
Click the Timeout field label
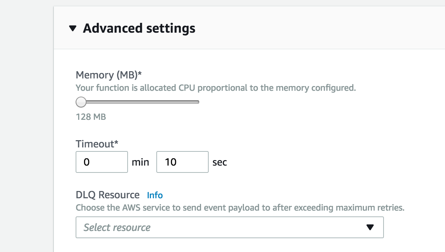[x=97, y=144]
